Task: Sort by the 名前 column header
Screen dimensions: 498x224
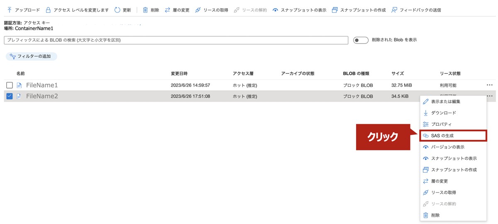Action: pos(21,74)
